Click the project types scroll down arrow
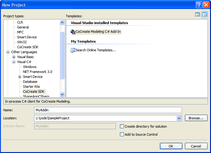Viewport: 211px width, 153px height. coord(62,94)
